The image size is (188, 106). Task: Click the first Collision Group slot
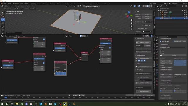coord(161,91)
